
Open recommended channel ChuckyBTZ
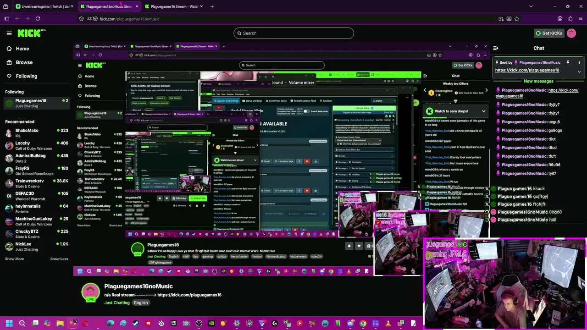pyautogui.click(x=37, y=234)
